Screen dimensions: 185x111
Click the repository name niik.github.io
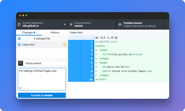31,26
